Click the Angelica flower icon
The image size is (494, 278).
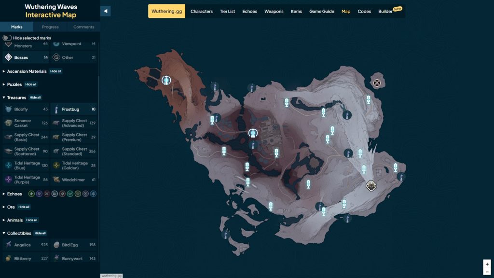[x=9, y=245]
